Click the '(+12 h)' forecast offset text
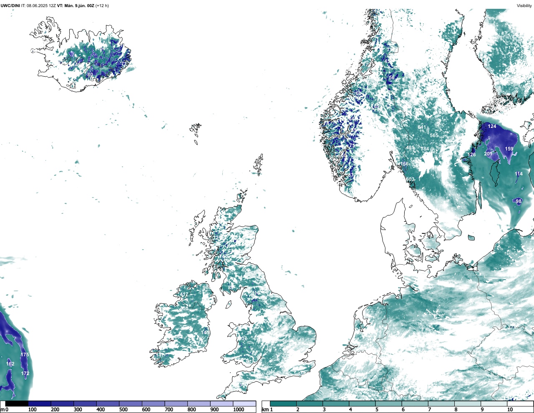 tap(102, 6)
